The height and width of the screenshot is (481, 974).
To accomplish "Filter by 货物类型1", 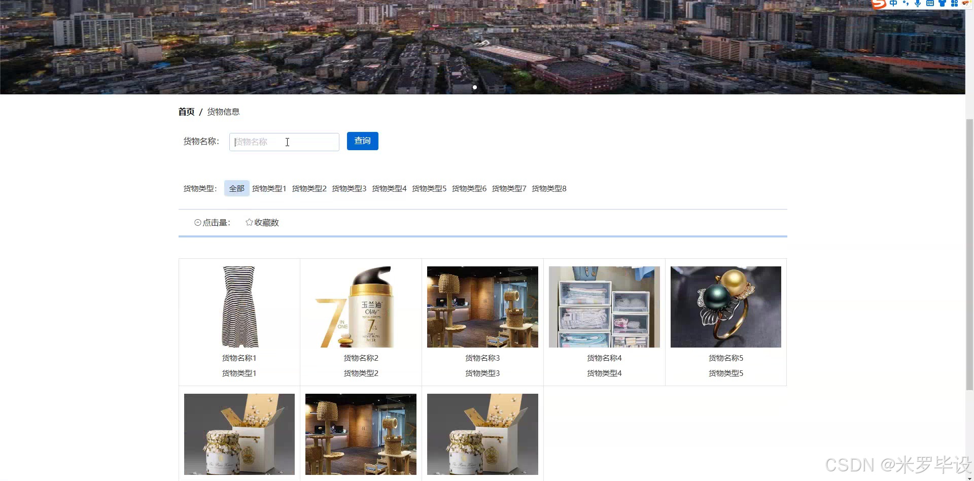I will pyautogui.click(x=269, y=189).
